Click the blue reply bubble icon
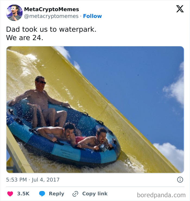Screen dimensions: 190x201 (x=42, y=194)
